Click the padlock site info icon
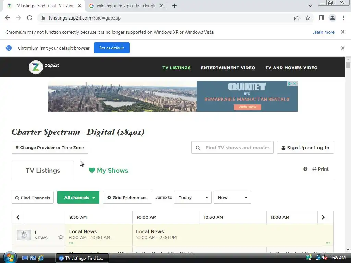351x263 pixels. click(x=43, y=18)
